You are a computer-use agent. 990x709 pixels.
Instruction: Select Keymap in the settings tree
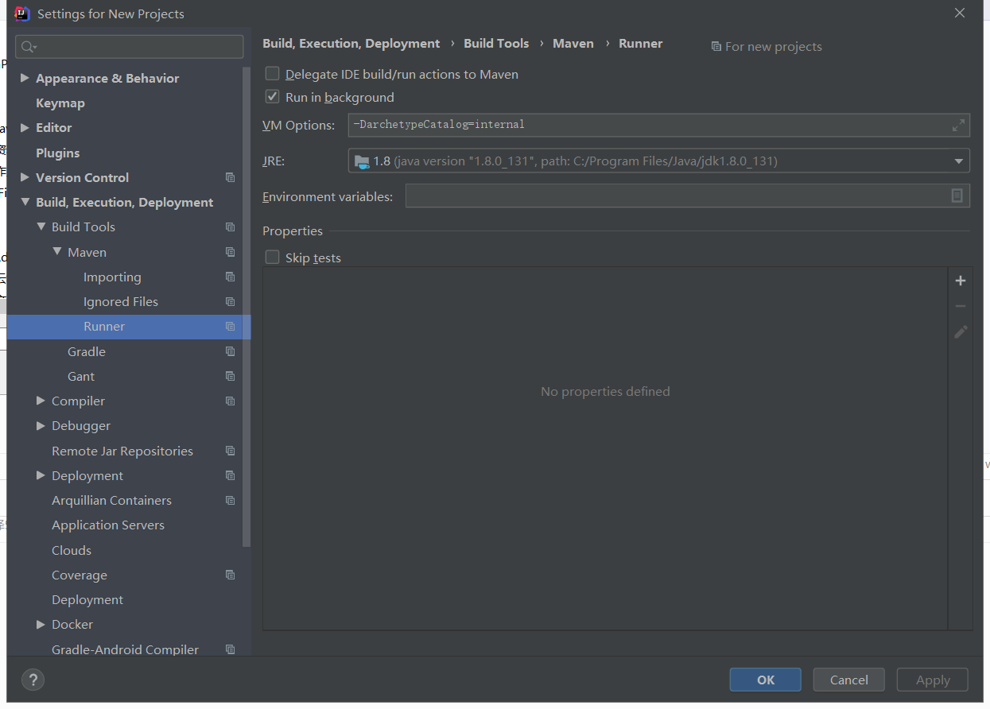(60, 103)
